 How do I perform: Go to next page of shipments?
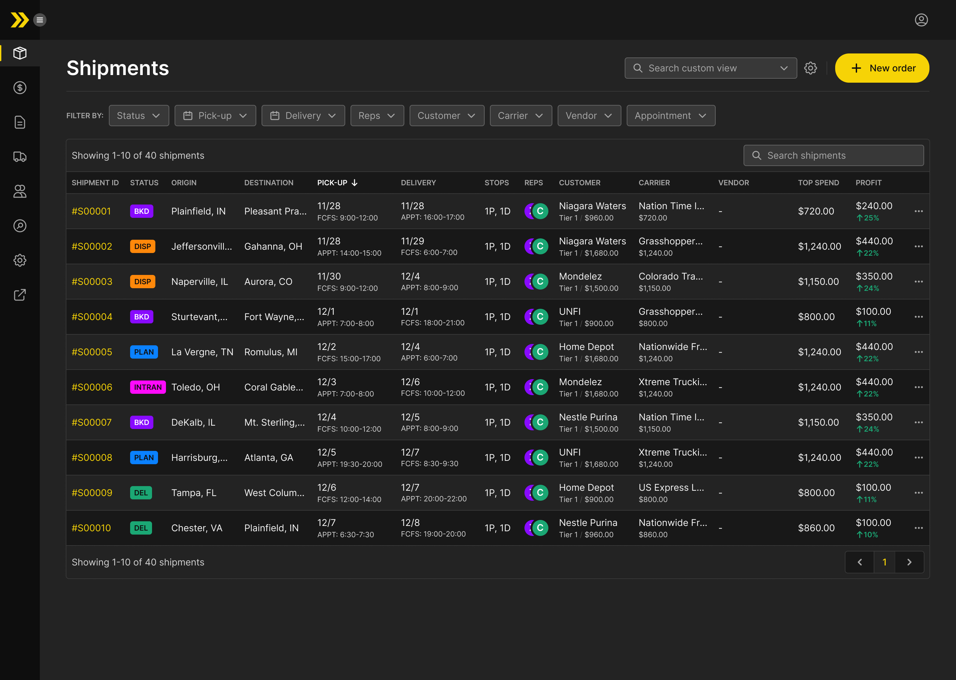coord(909,562)
